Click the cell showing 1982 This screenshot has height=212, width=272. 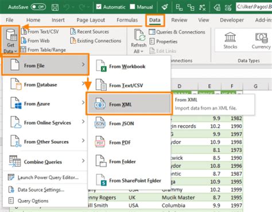click(232, 118)
